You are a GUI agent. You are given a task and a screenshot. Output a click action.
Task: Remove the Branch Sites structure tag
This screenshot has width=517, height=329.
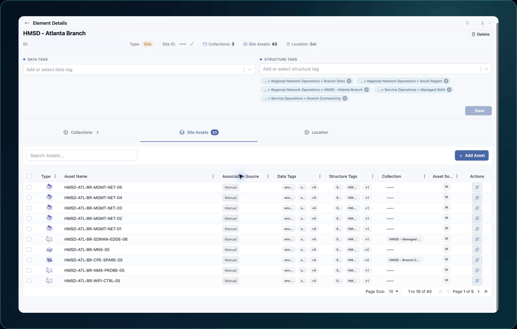[x=349, y=81]
